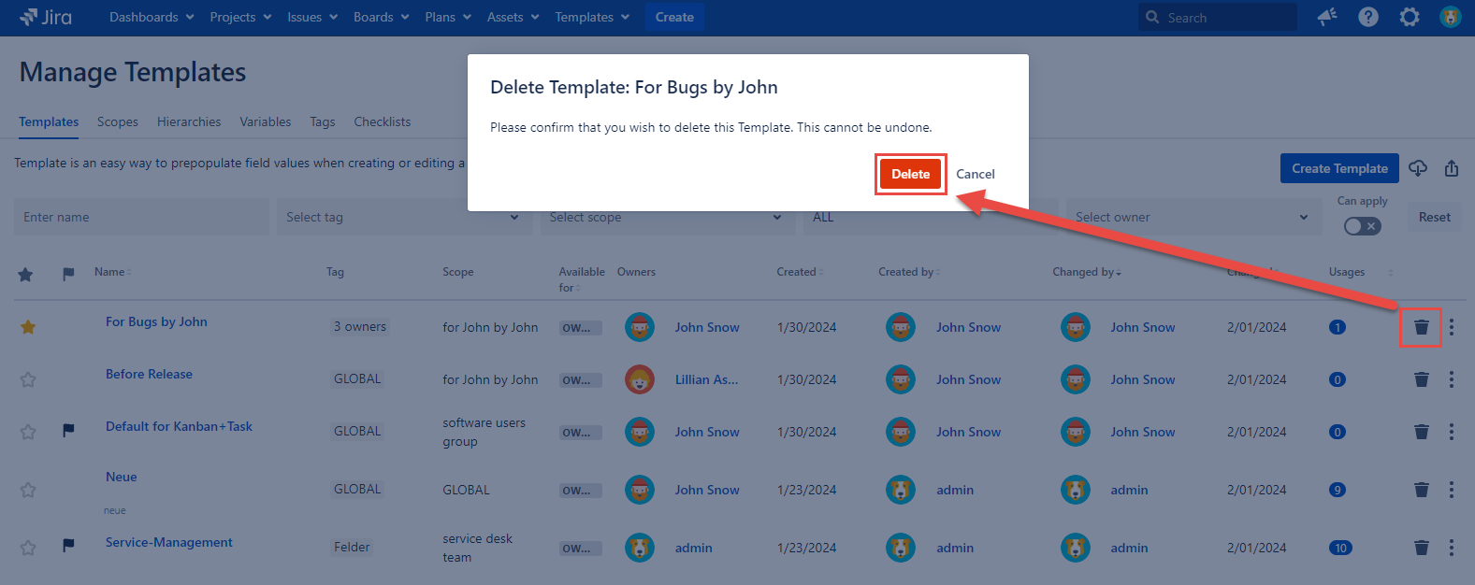The image size is (1475, 585).
Task: Click the cloud download import icon
Action: click(x=1418, y=168)
